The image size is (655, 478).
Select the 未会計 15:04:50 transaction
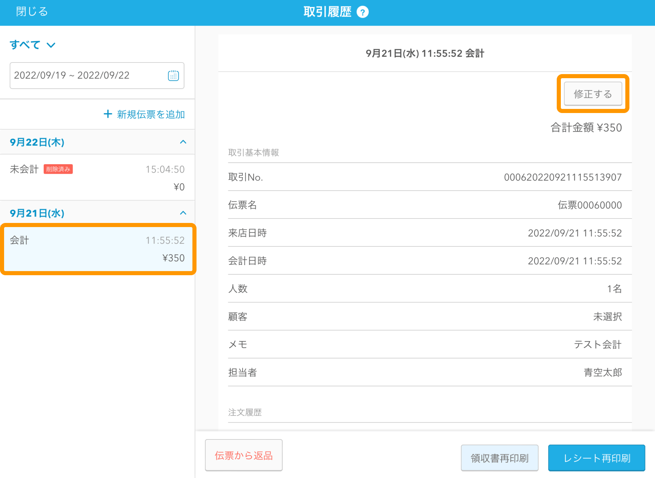[97, 178]
